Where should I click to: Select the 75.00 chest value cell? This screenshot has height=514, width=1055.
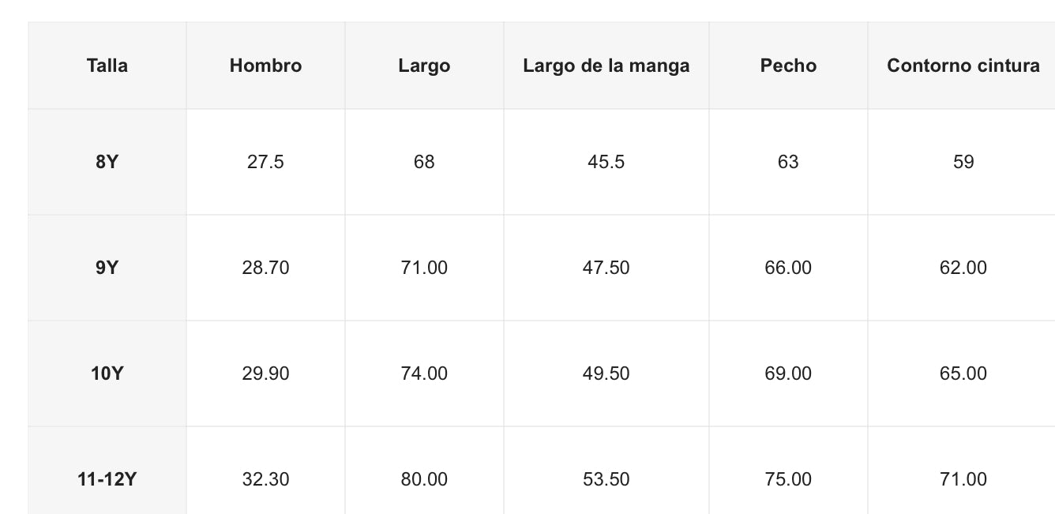click(788, 479)
